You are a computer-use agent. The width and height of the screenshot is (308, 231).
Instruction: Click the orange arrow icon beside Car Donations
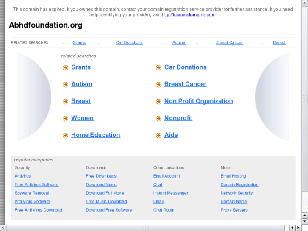point(158,68)
